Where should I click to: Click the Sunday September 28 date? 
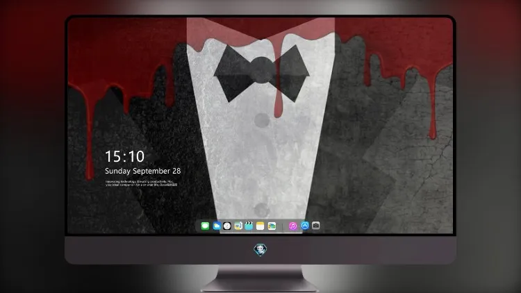[143, 171]
